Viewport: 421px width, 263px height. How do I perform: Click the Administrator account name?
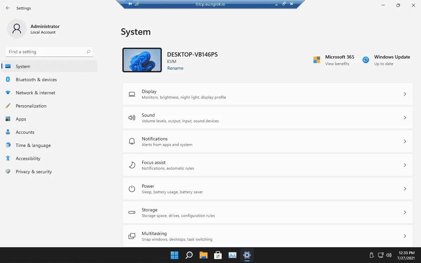pos(45,26)
